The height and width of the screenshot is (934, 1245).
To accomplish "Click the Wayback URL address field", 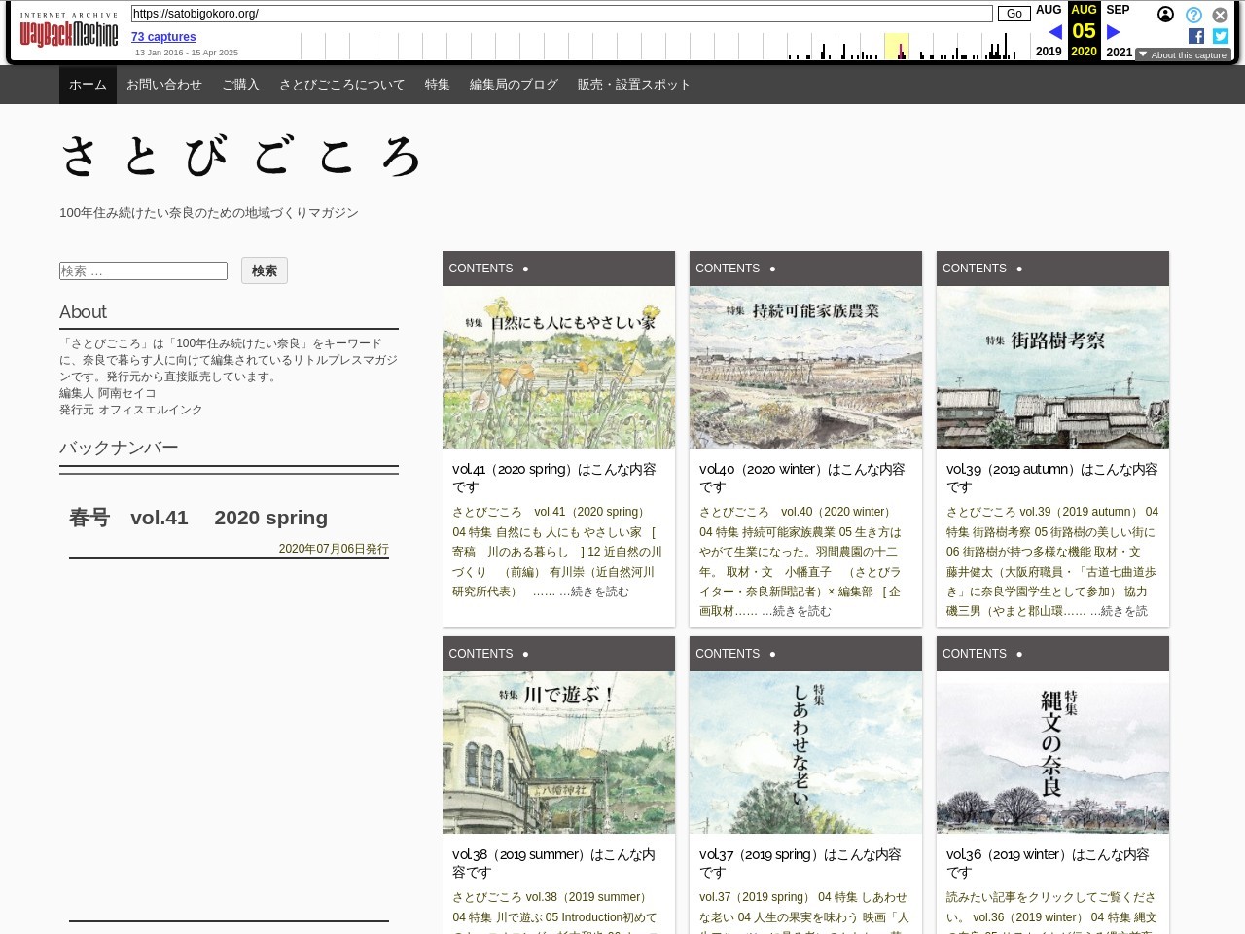I will (561, 14).
